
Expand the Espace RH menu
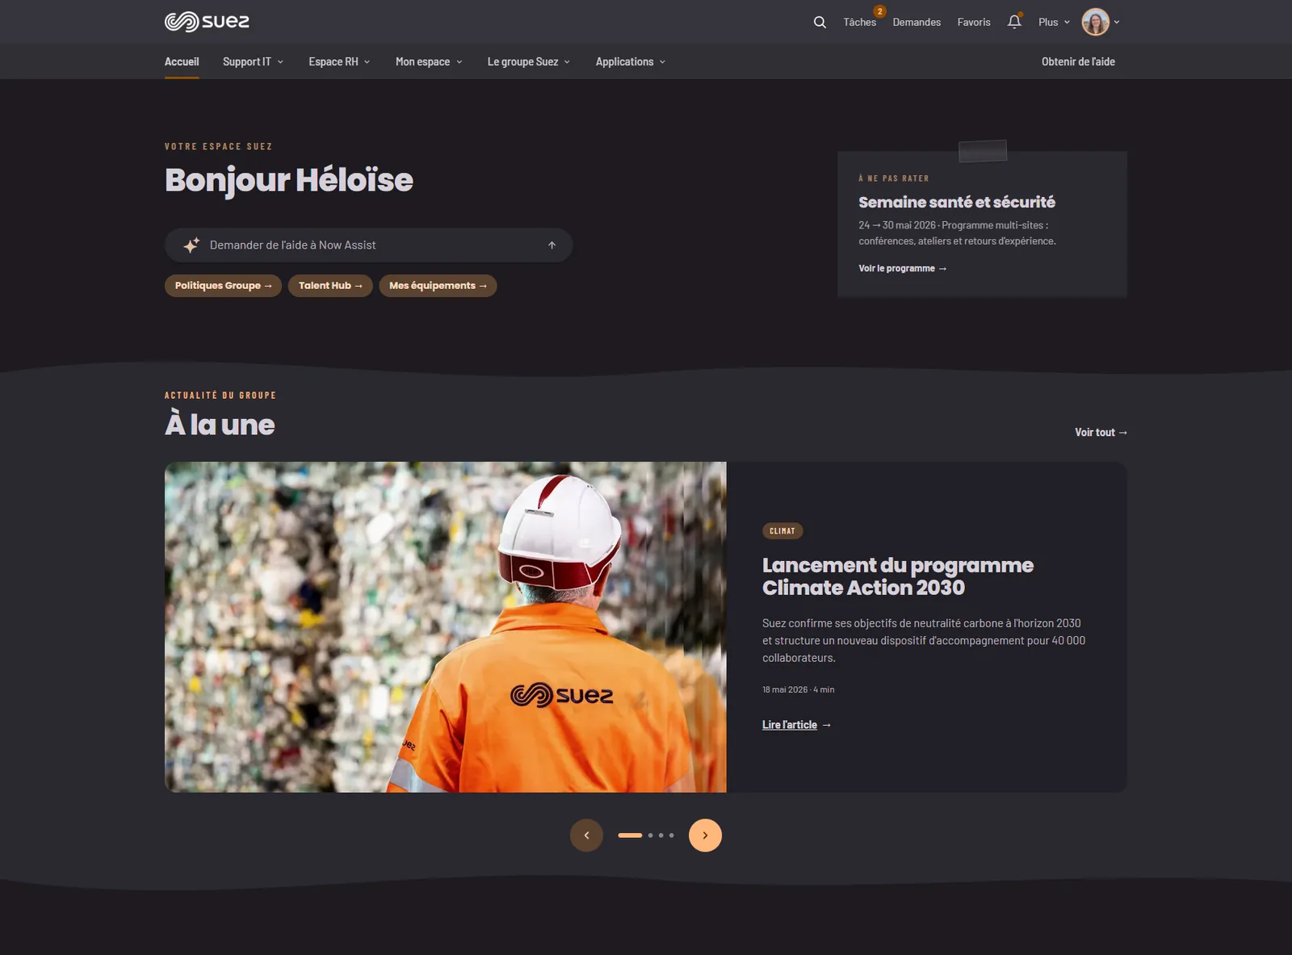point(339,61)
